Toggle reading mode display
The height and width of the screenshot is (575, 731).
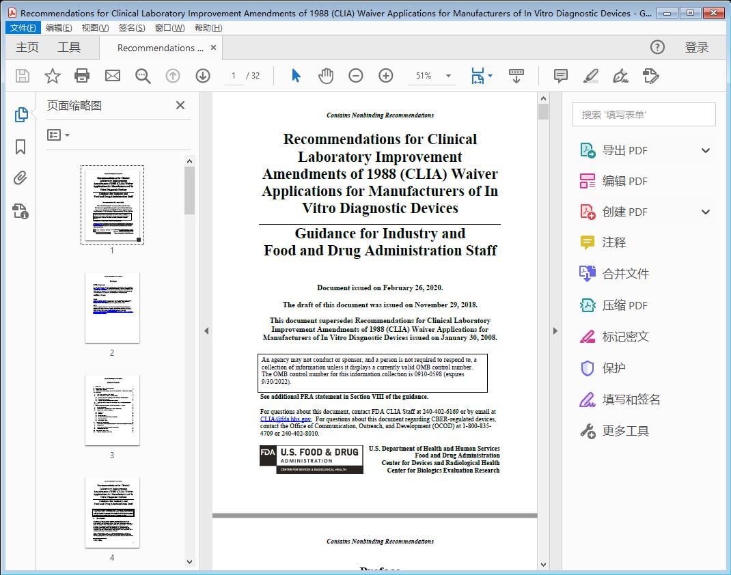pos(515,76)
